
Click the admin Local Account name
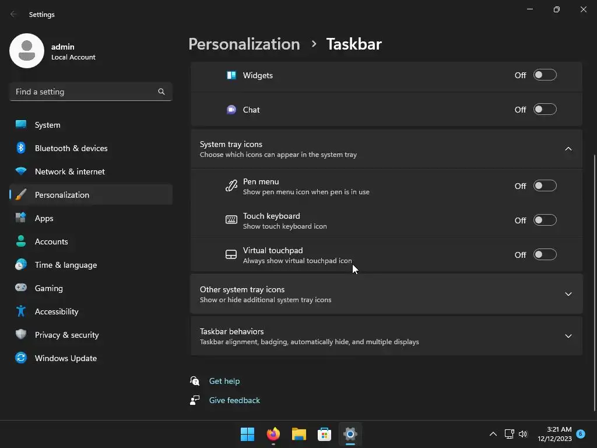(x=73, y=51)
